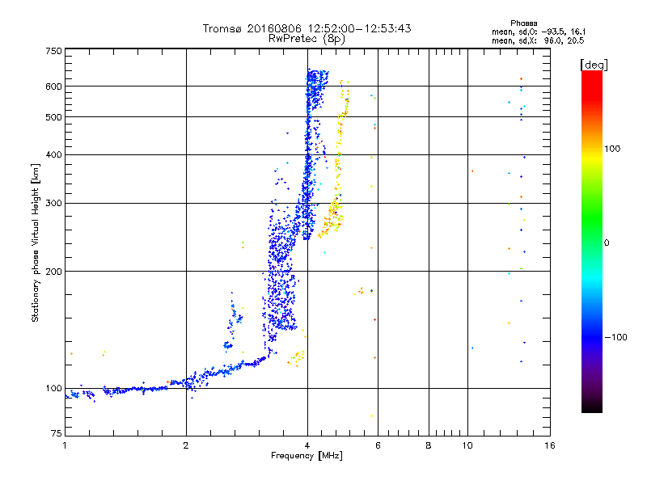Screen dimensions: 647x485
Task: Click the "RwPretec (8p)" subtitle
Action: click(307, 39)
